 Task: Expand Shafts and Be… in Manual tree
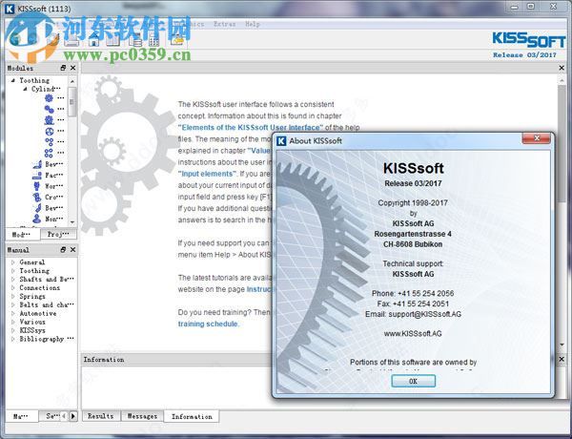13,280
